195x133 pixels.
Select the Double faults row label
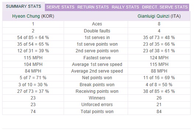[x=97, y=31]
